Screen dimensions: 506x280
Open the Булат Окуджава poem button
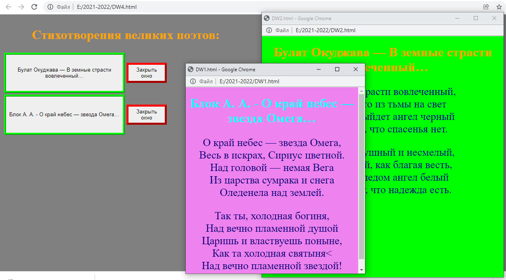pos(64,73)
